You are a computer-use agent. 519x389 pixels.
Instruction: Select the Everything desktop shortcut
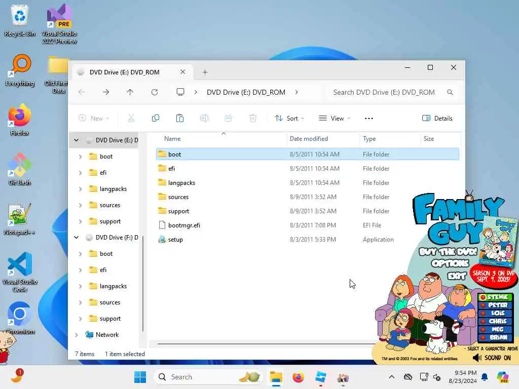point(20,70)
